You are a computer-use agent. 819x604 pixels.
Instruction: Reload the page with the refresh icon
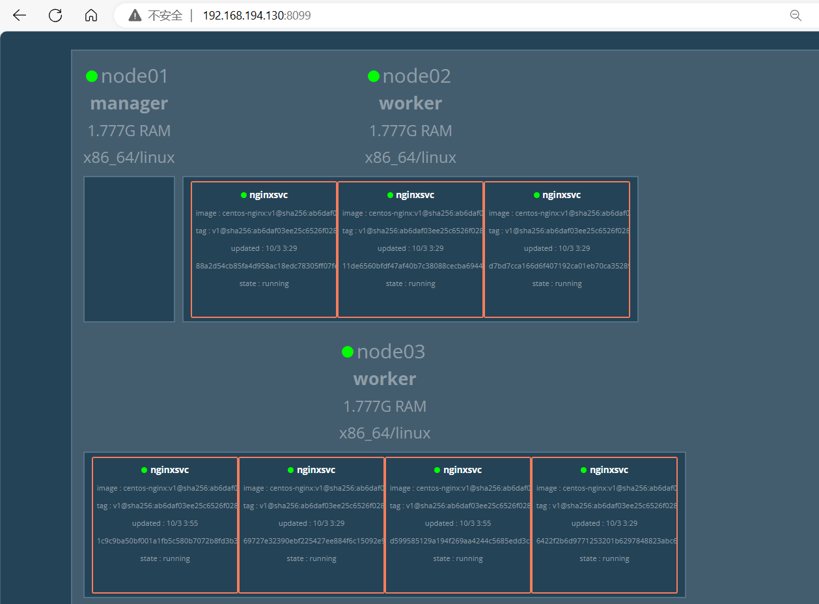55,16
